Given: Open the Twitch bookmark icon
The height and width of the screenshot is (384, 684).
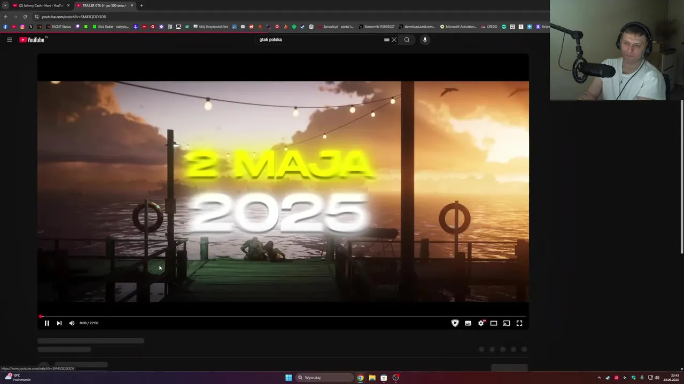Looking at the screenshot, I should point(77,27).
